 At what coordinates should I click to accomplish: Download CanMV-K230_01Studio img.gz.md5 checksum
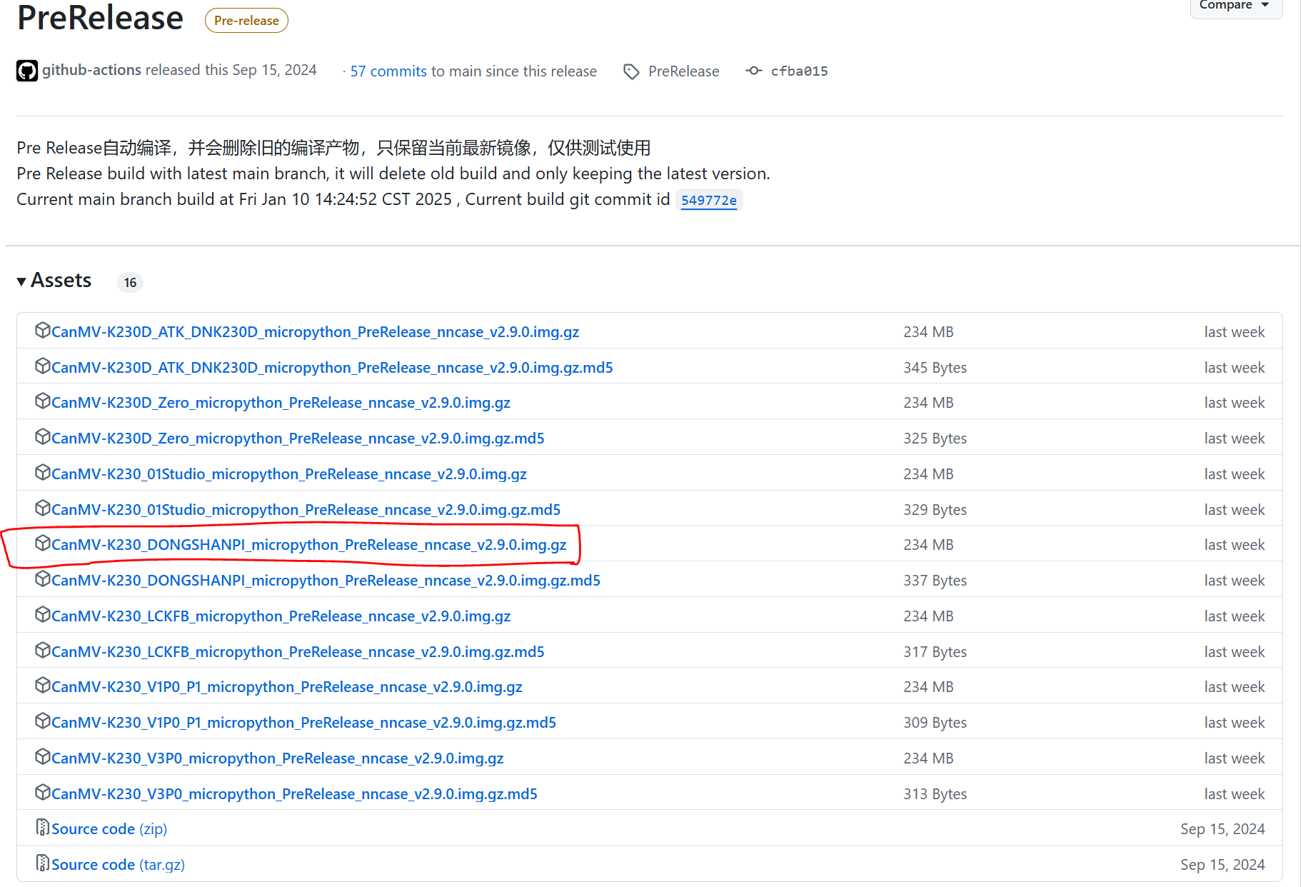click(x=306, y=510)
